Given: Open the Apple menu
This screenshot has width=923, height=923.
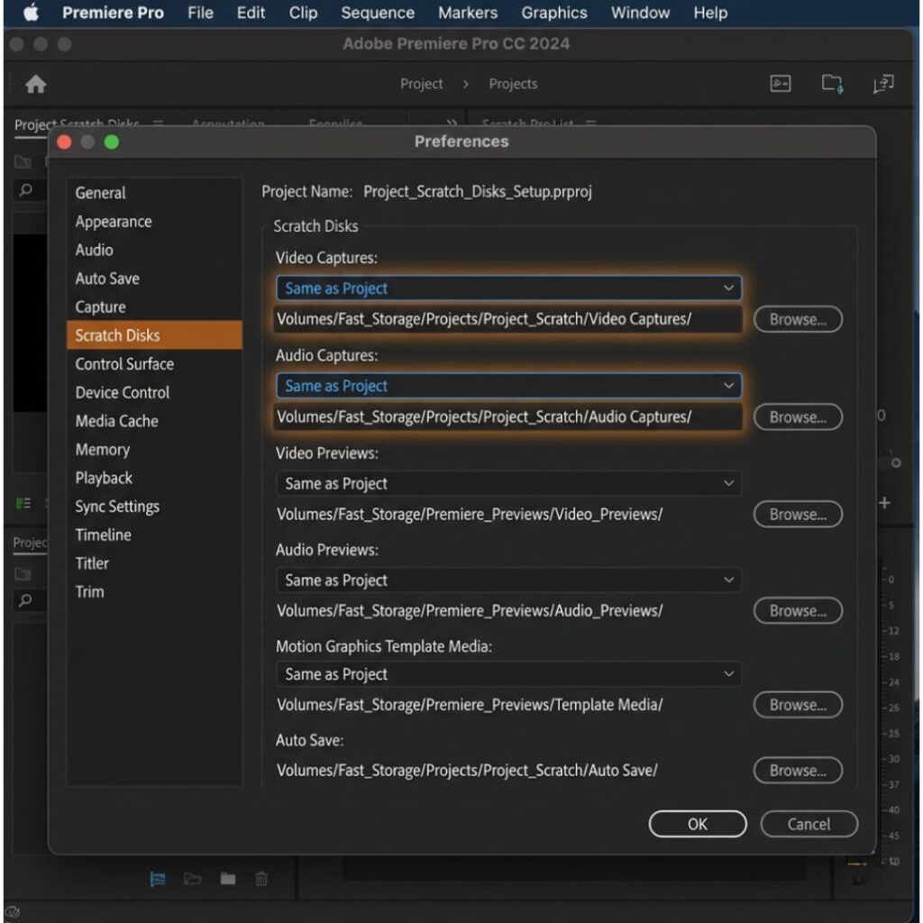Looking at the screenshot, I should click(x=32, y=13).
